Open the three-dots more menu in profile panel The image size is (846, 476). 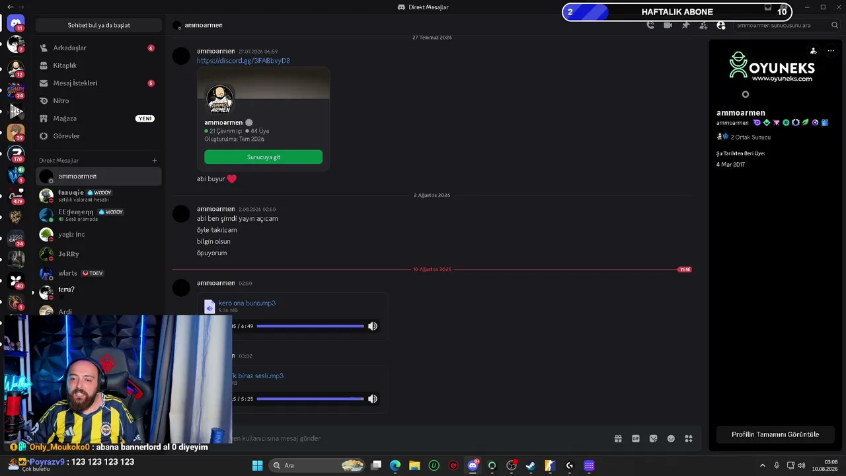pos(831,51)
